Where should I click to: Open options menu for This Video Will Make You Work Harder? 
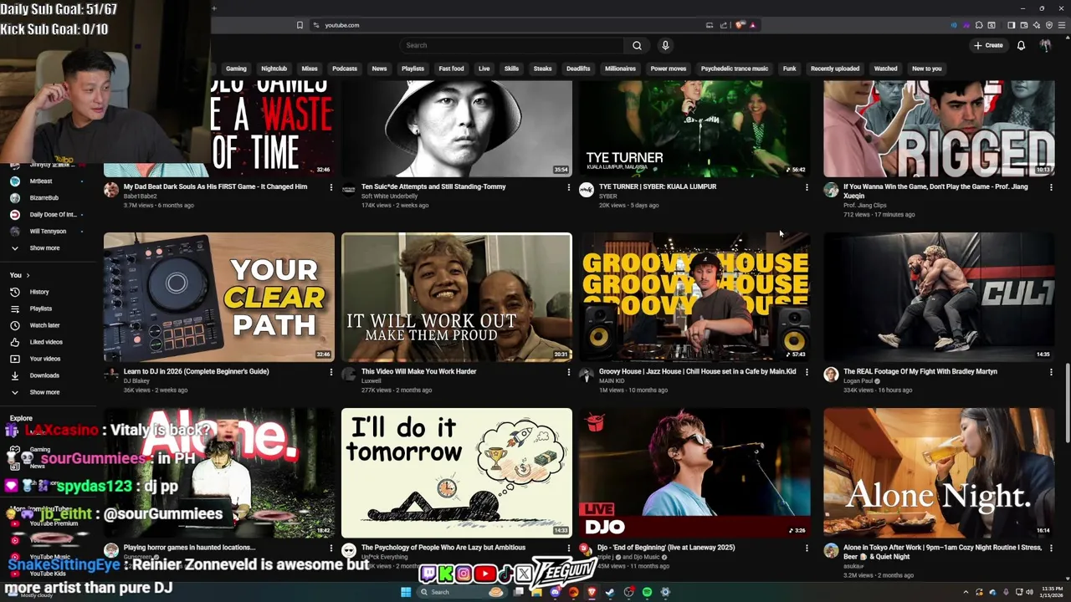568,372
